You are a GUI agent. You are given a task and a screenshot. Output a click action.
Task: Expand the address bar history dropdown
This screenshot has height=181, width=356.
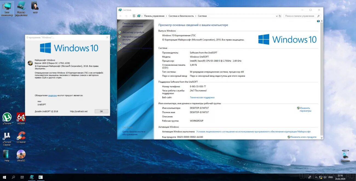click(x=277, y=16)
